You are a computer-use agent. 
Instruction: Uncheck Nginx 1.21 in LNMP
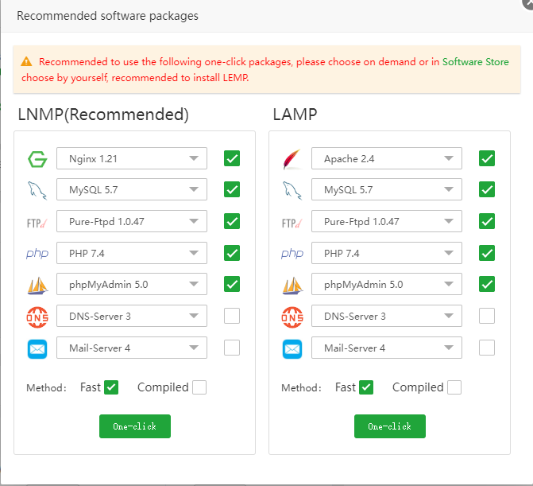(x=232, y=158)
